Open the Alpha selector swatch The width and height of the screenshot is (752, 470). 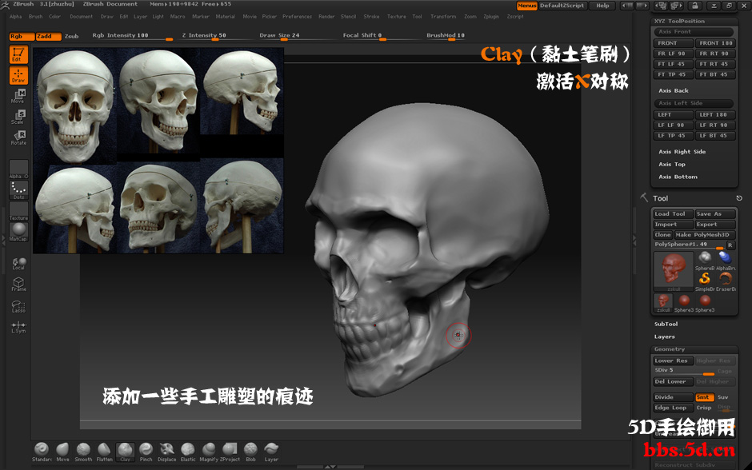18,169
